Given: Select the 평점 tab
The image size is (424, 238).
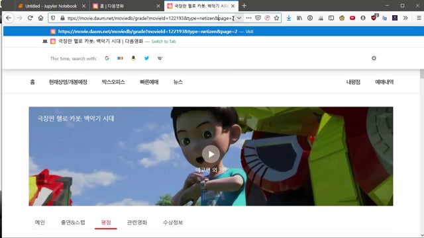Looking at the screenshot, I should (106, 223).
